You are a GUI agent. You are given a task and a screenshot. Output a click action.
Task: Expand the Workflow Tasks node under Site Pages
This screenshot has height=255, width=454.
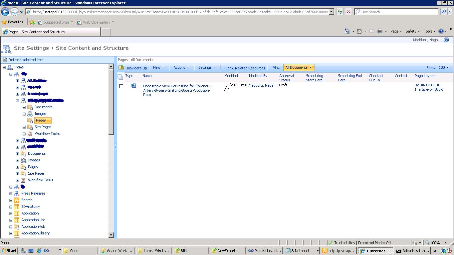pos(24,134)
